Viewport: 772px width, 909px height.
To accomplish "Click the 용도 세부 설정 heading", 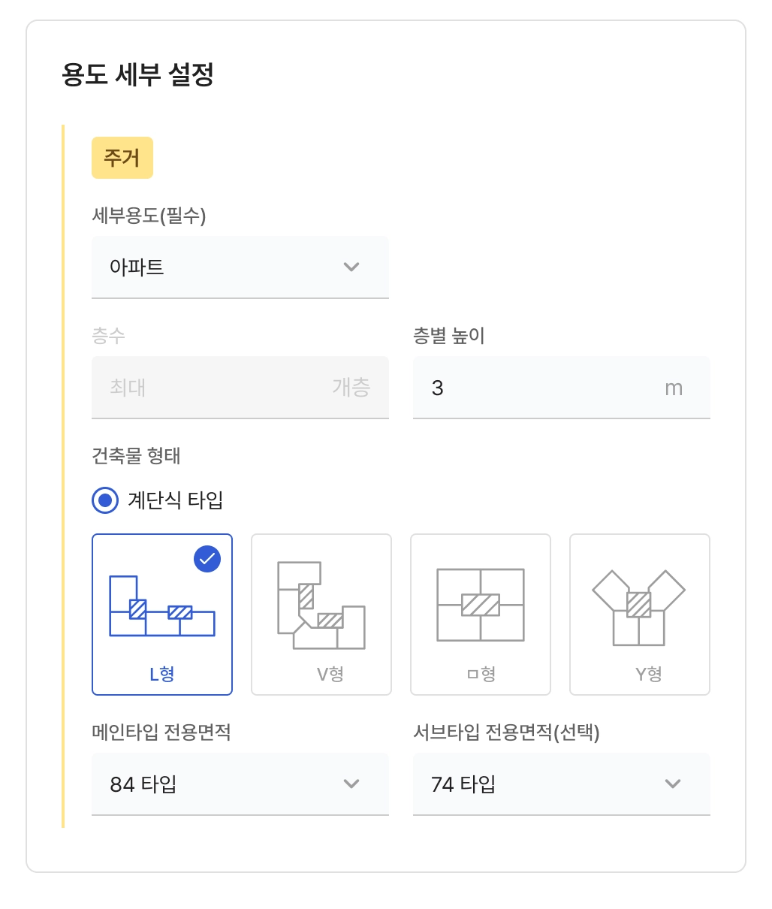I will point(138,75).
